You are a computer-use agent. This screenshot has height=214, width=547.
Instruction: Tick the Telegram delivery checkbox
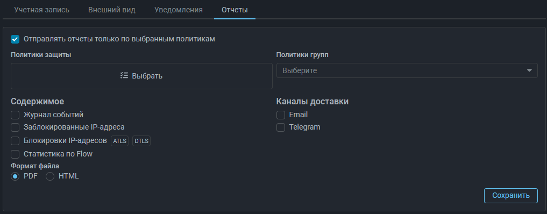click(281, 127)
